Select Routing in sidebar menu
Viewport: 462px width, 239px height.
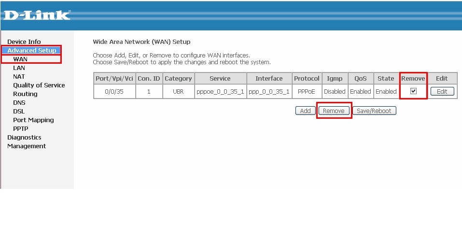click(x=25, y=94)
